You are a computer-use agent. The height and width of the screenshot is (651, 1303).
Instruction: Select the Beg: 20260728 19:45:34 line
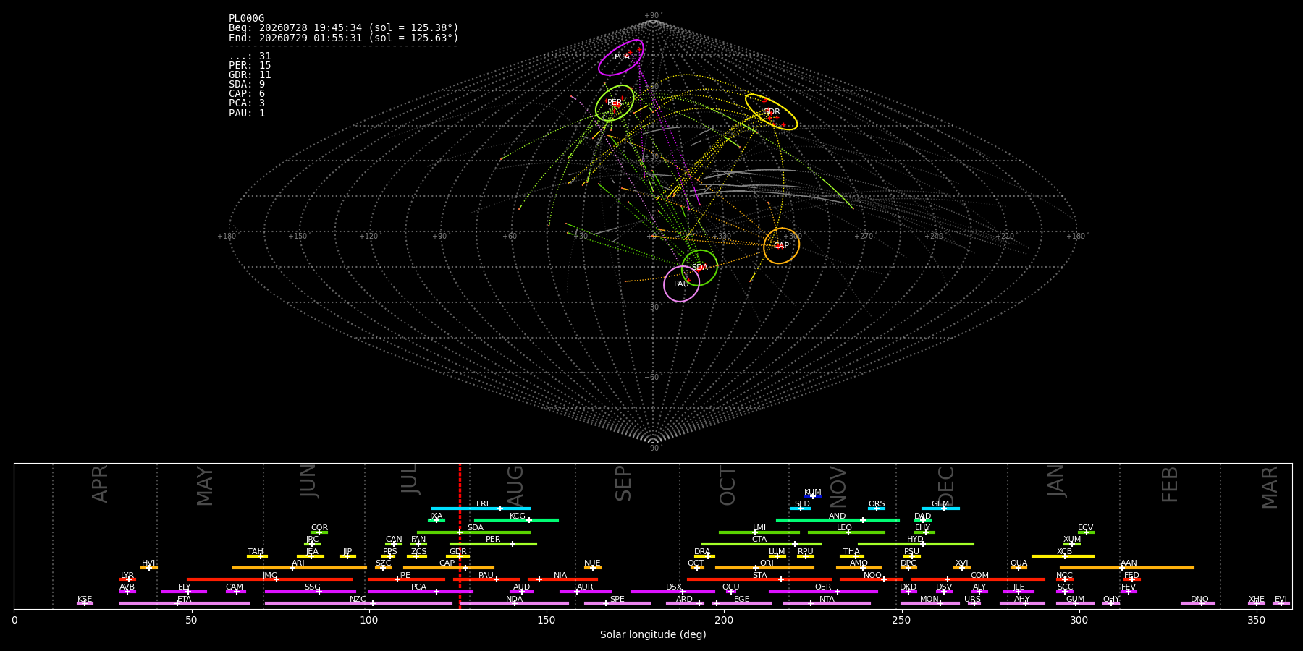344,28
